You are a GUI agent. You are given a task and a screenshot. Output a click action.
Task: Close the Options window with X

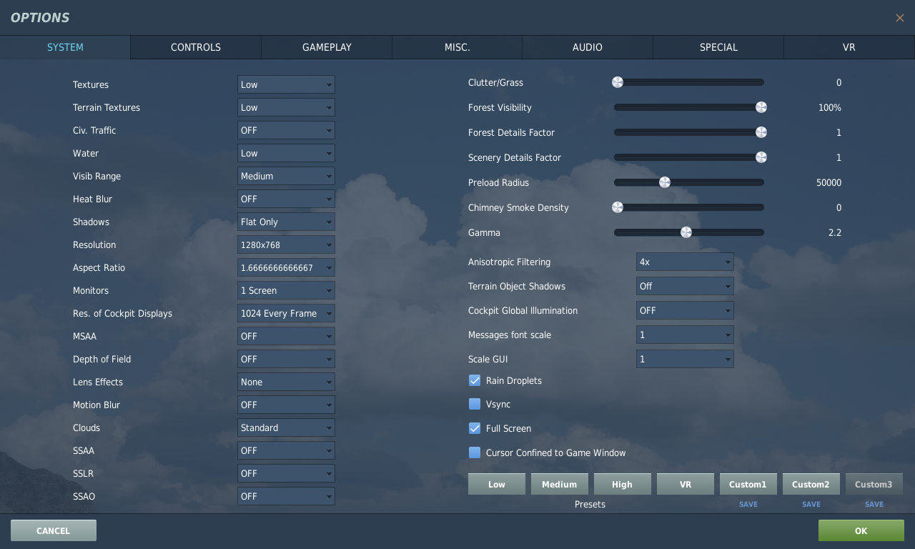pyautogui.click(x=900, y=18)
